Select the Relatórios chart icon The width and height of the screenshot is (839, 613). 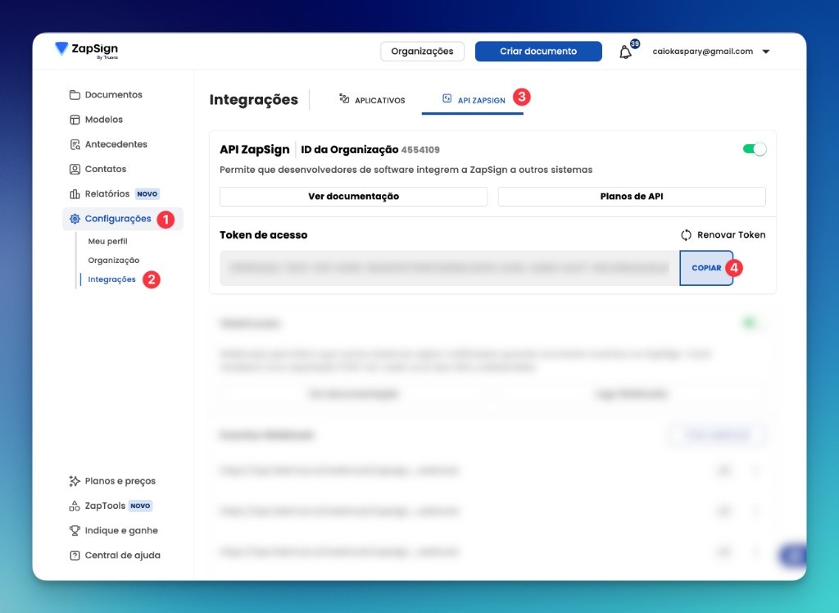click(73, 193)
